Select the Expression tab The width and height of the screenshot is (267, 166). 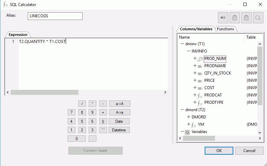pos(18,35)
